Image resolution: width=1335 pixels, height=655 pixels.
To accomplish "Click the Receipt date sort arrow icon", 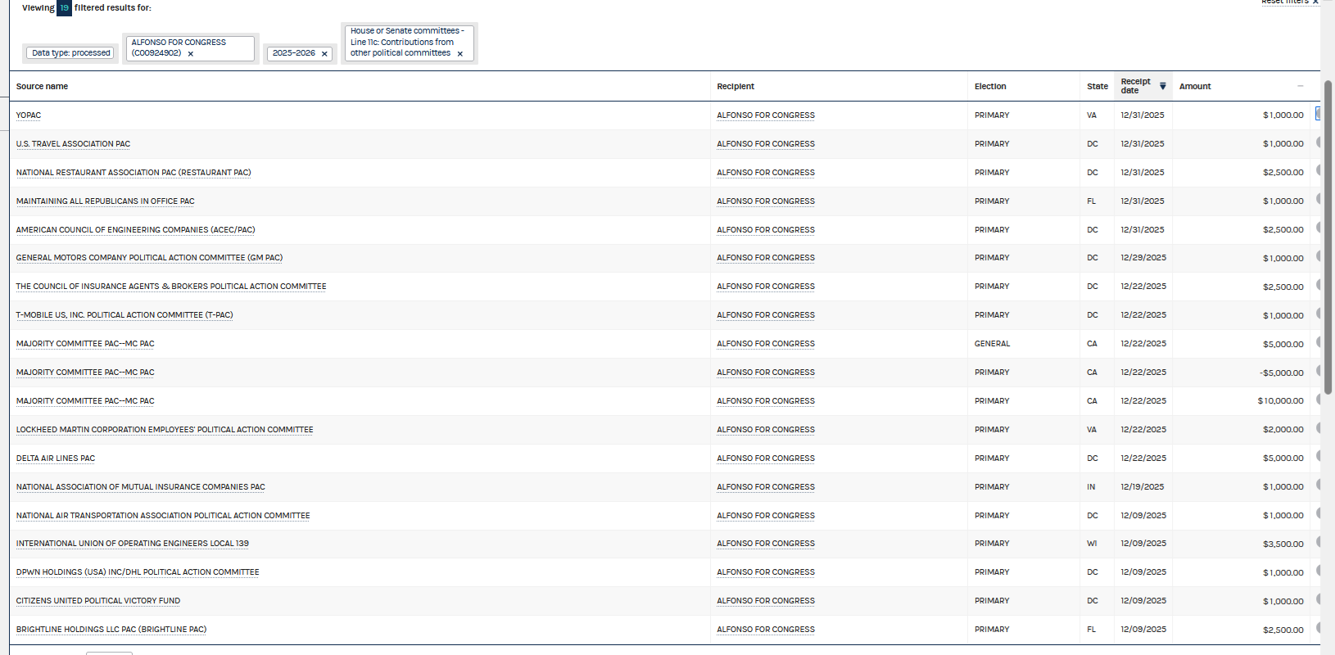I will [x=1162, y=86].
